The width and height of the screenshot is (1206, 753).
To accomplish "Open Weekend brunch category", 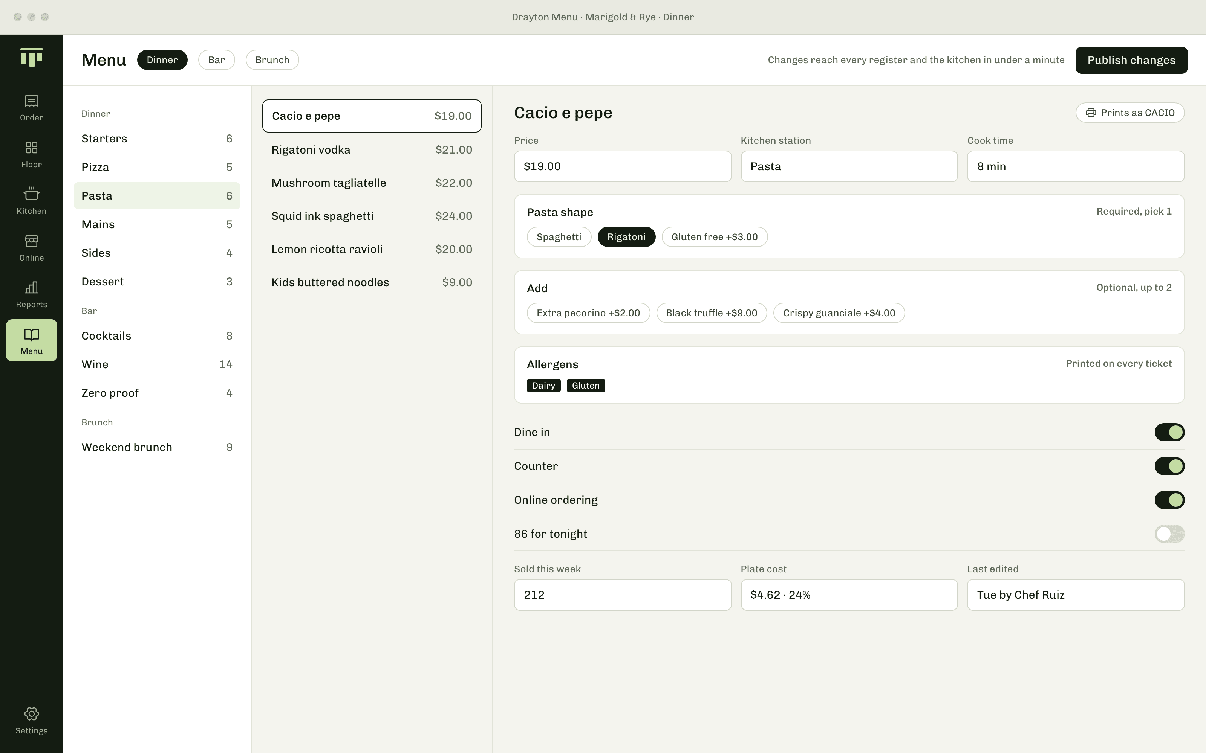I will coord(157,447).
